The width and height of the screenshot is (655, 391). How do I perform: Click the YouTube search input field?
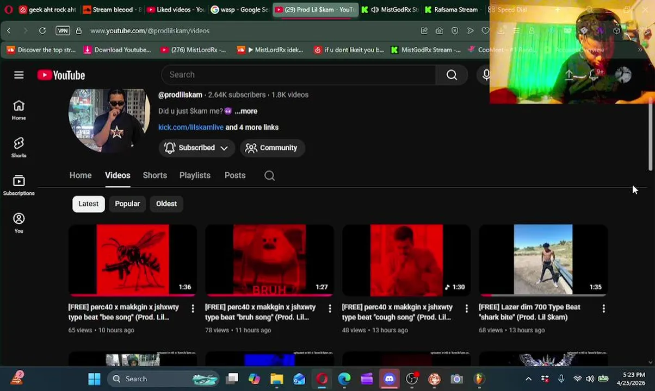pyautogui.click(x=298, y=75)
